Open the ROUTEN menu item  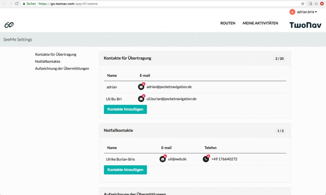tap(228, 23)
